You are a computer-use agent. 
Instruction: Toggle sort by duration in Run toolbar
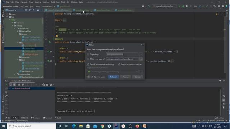[23, 85]
